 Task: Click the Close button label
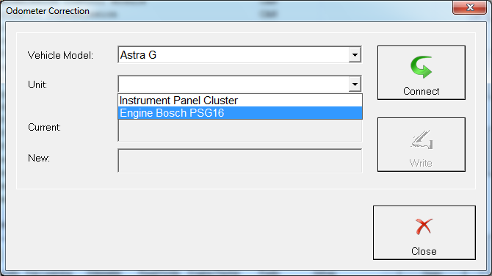[x=424, y=251]
